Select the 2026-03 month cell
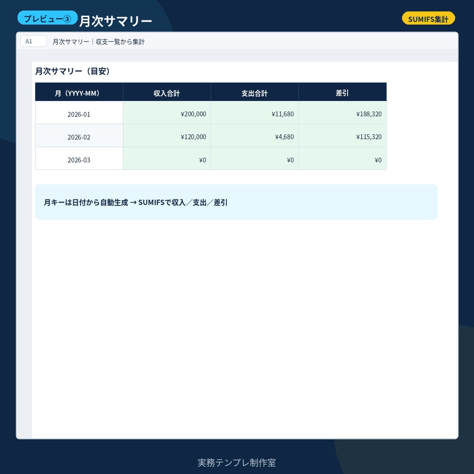The width and height of the screenshot is (474, 474). pos(79,158)
